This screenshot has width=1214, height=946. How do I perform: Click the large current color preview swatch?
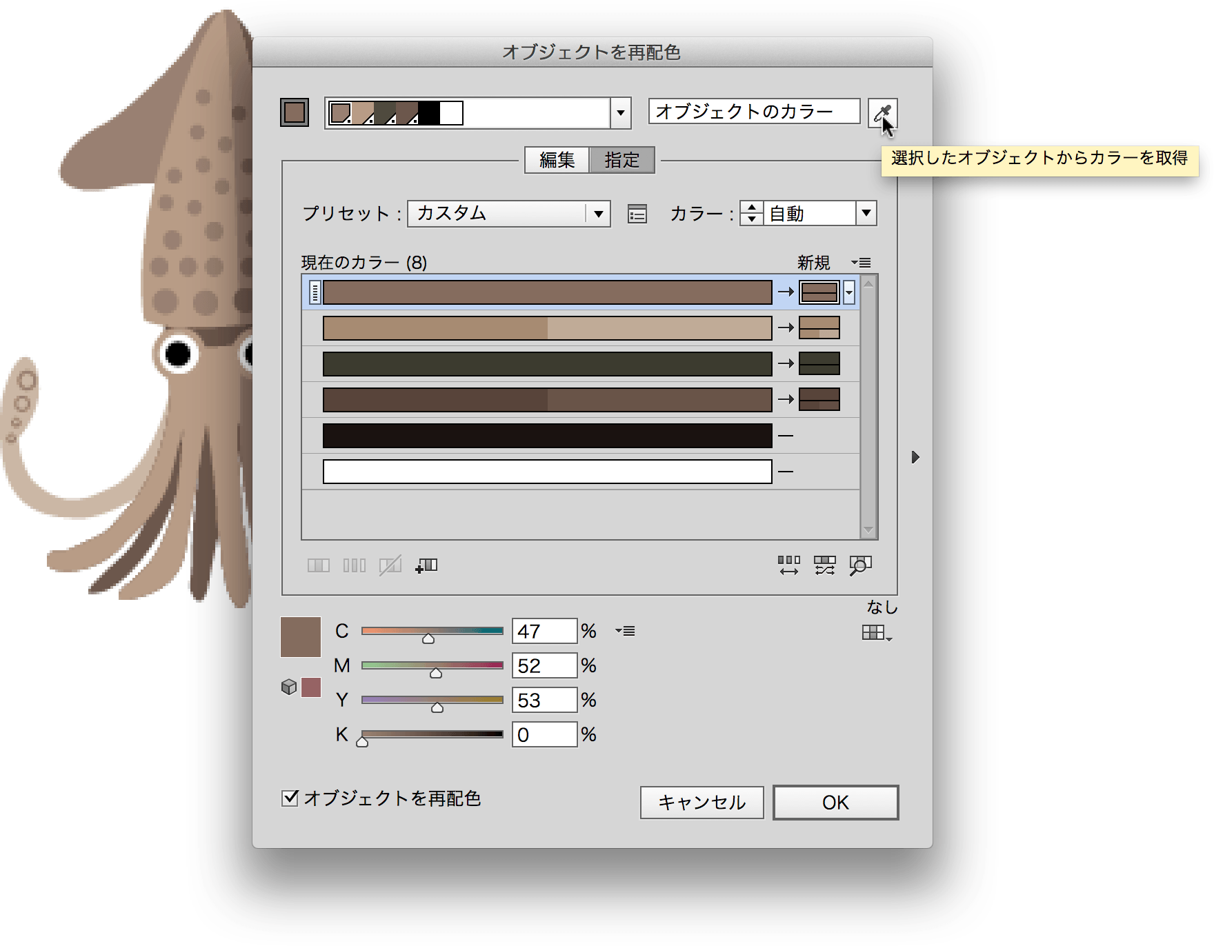(300, 637)
